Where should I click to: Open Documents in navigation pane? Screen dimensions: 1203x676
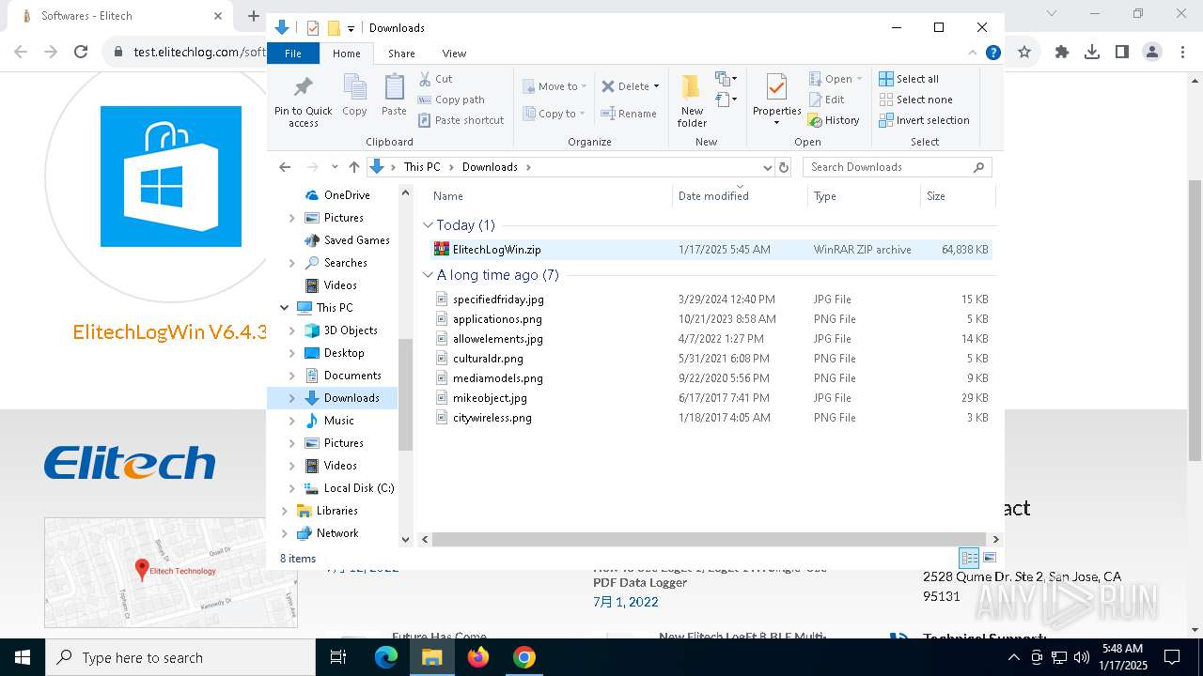[x=352, y=376]
